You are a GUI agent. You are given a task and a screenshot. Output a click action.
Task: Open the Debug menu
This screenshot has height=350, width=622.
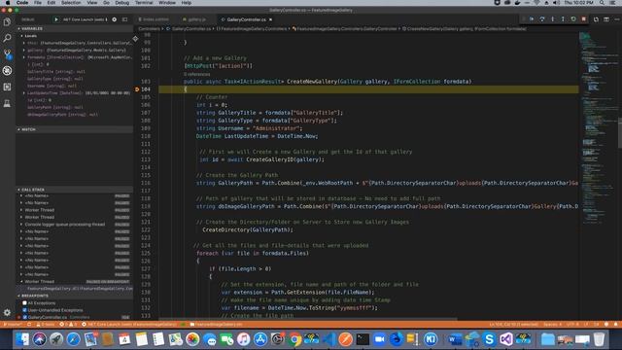[121, 3]
